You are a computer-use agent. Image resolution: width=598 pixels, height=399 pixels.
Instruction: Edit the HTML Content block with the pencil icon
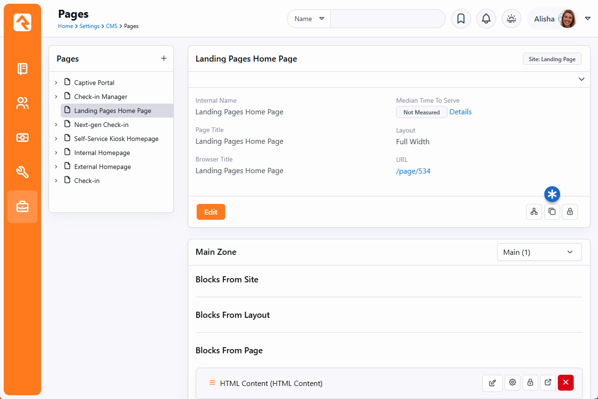pos(492,383)
